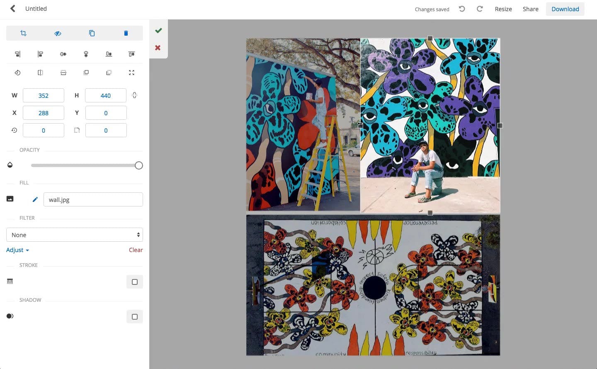The image size is (597, 369).
Task: Click the opacity droplet icon
Action: tap(10, 165)
